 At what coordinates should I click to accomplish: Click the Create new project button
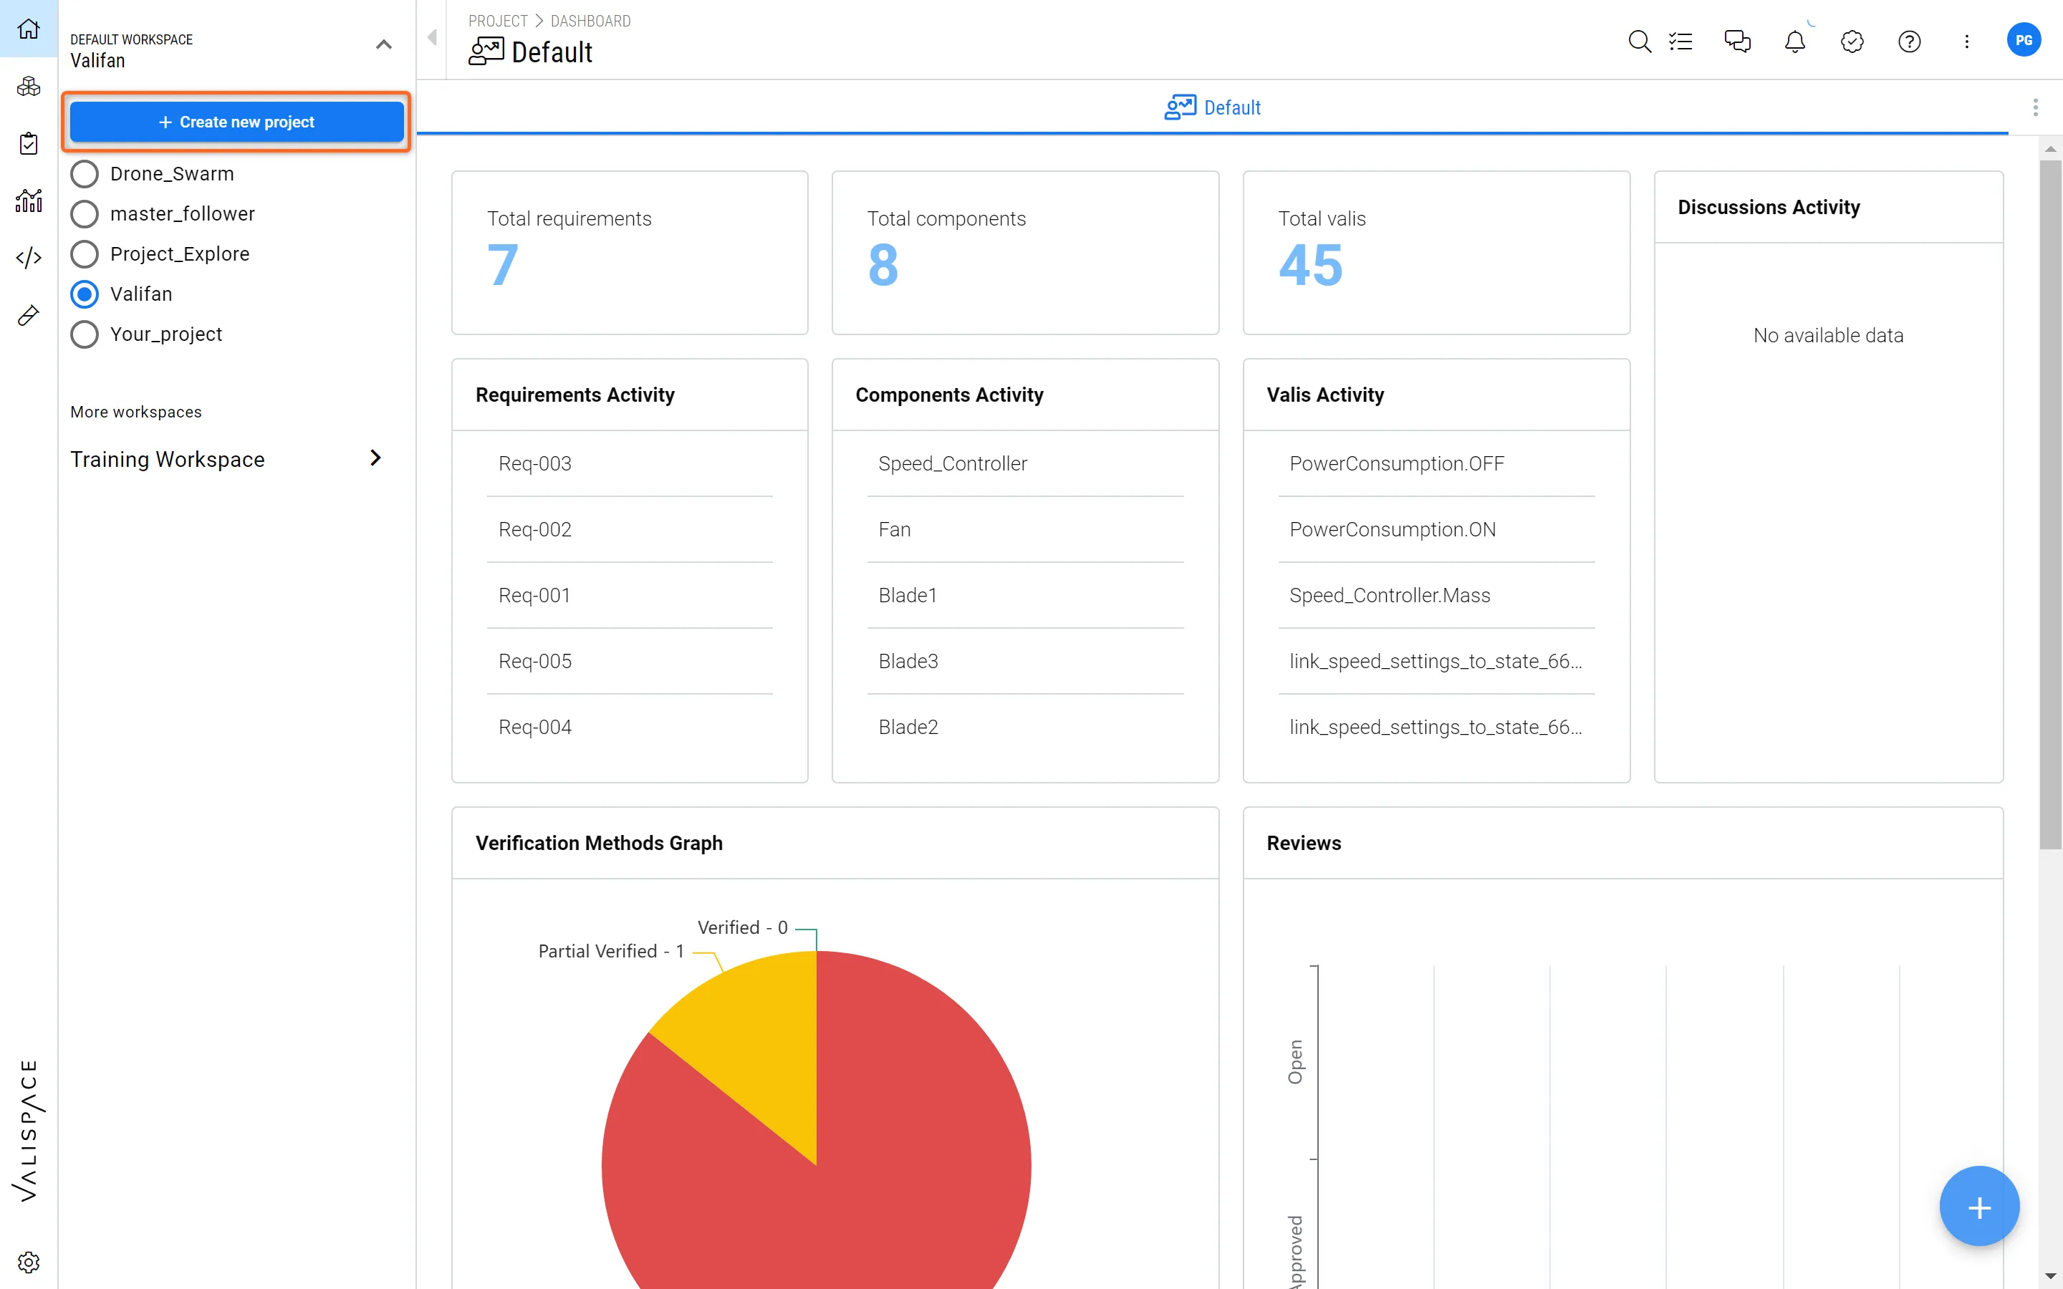236,122
